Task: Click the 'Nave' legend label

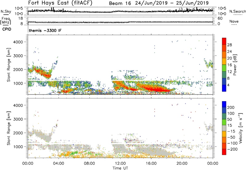Action: (x=234, y=21)
